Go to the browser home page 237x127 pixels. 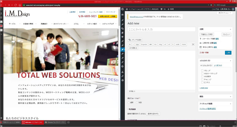coord(20,5)
